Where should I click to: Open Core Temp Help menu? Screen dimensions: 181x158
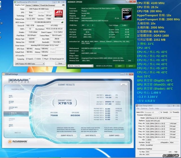[157, 109]
